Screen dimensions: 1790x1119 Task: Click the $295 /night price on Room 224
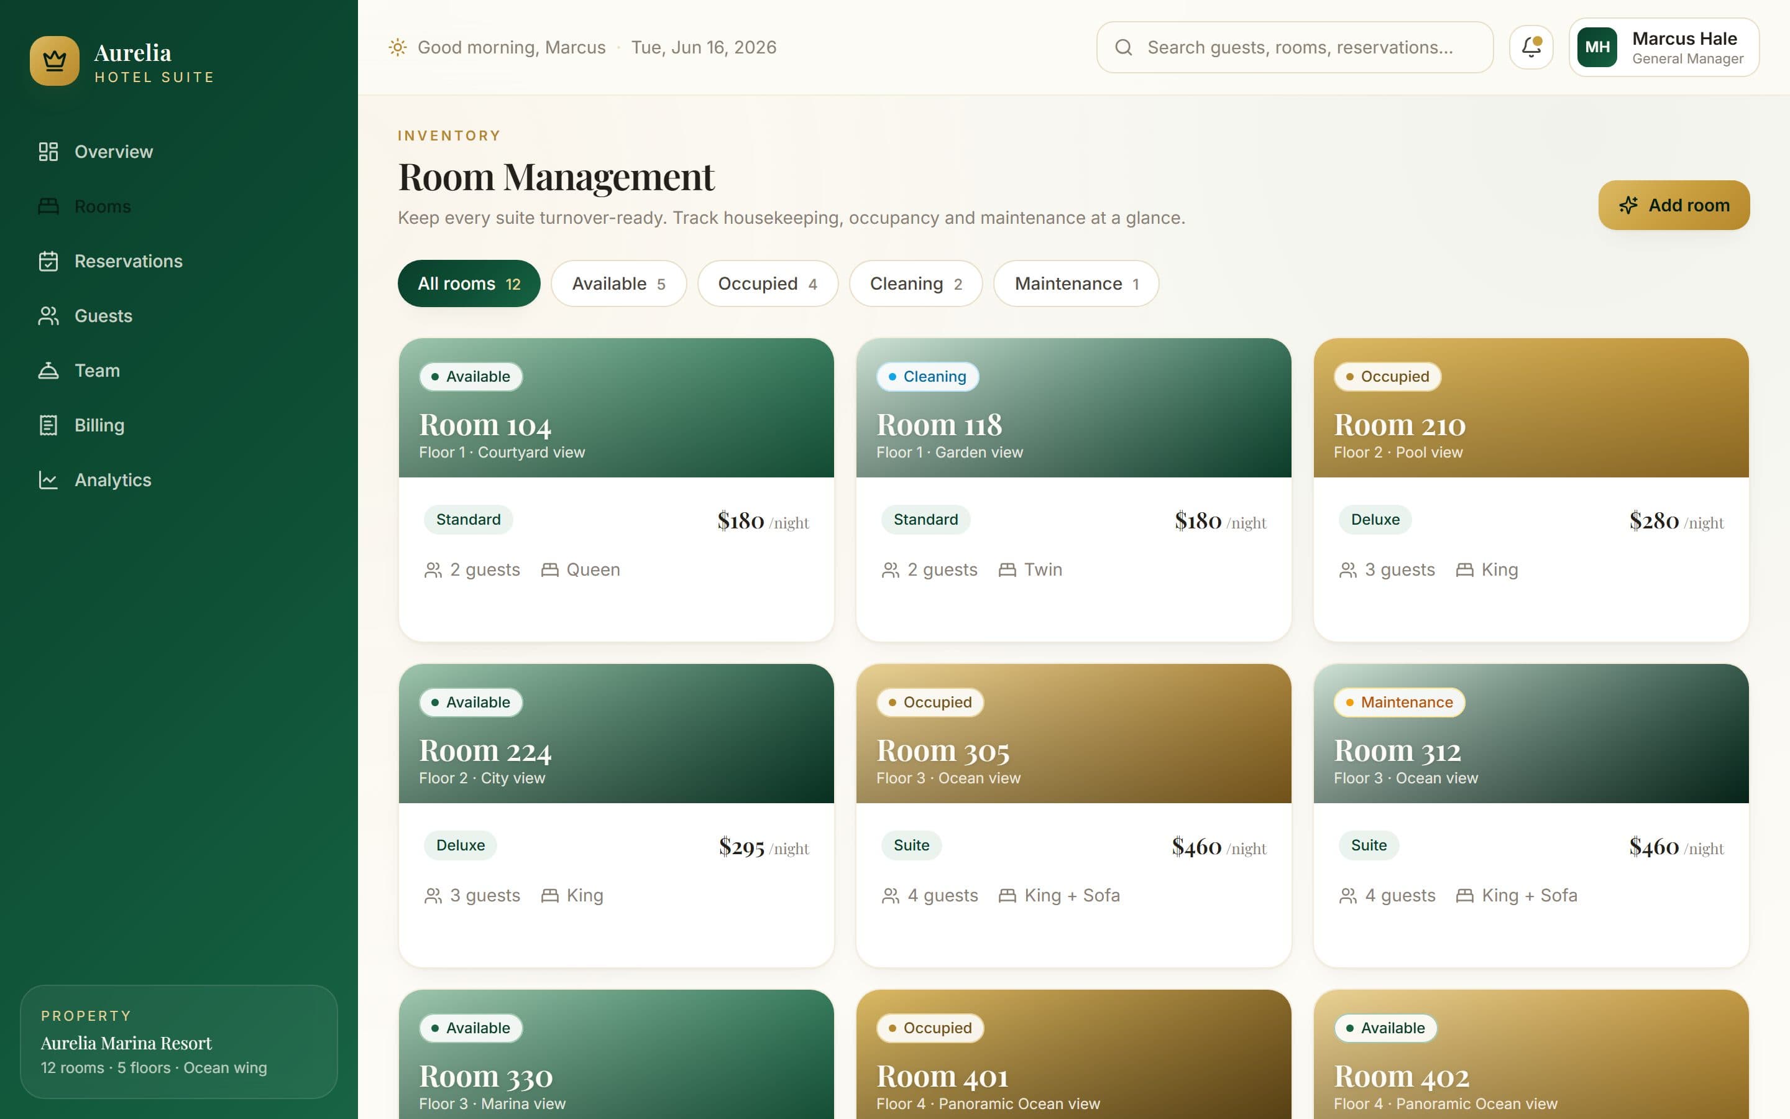coord(764,847)
